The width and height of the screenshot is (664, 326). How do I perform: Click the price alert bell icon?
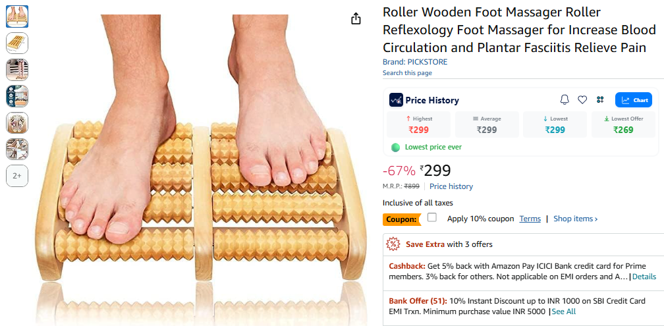click(x=565, y=99)
